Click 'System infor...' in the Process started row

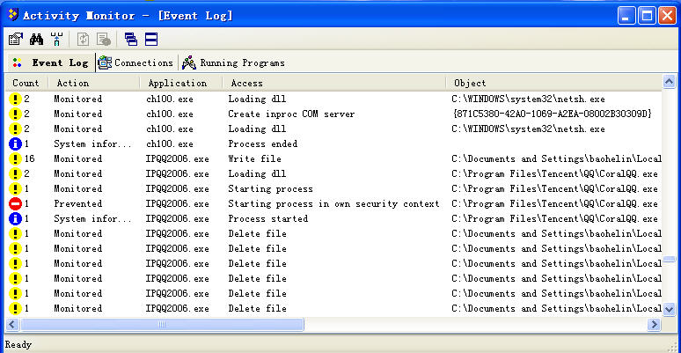click(92, 218)
